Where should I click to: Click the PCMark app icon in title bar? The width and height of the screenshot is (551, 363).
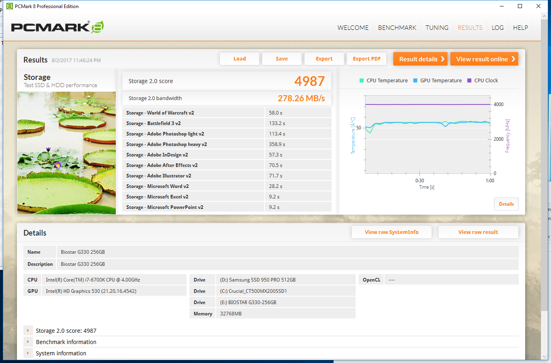pos(10,6)
